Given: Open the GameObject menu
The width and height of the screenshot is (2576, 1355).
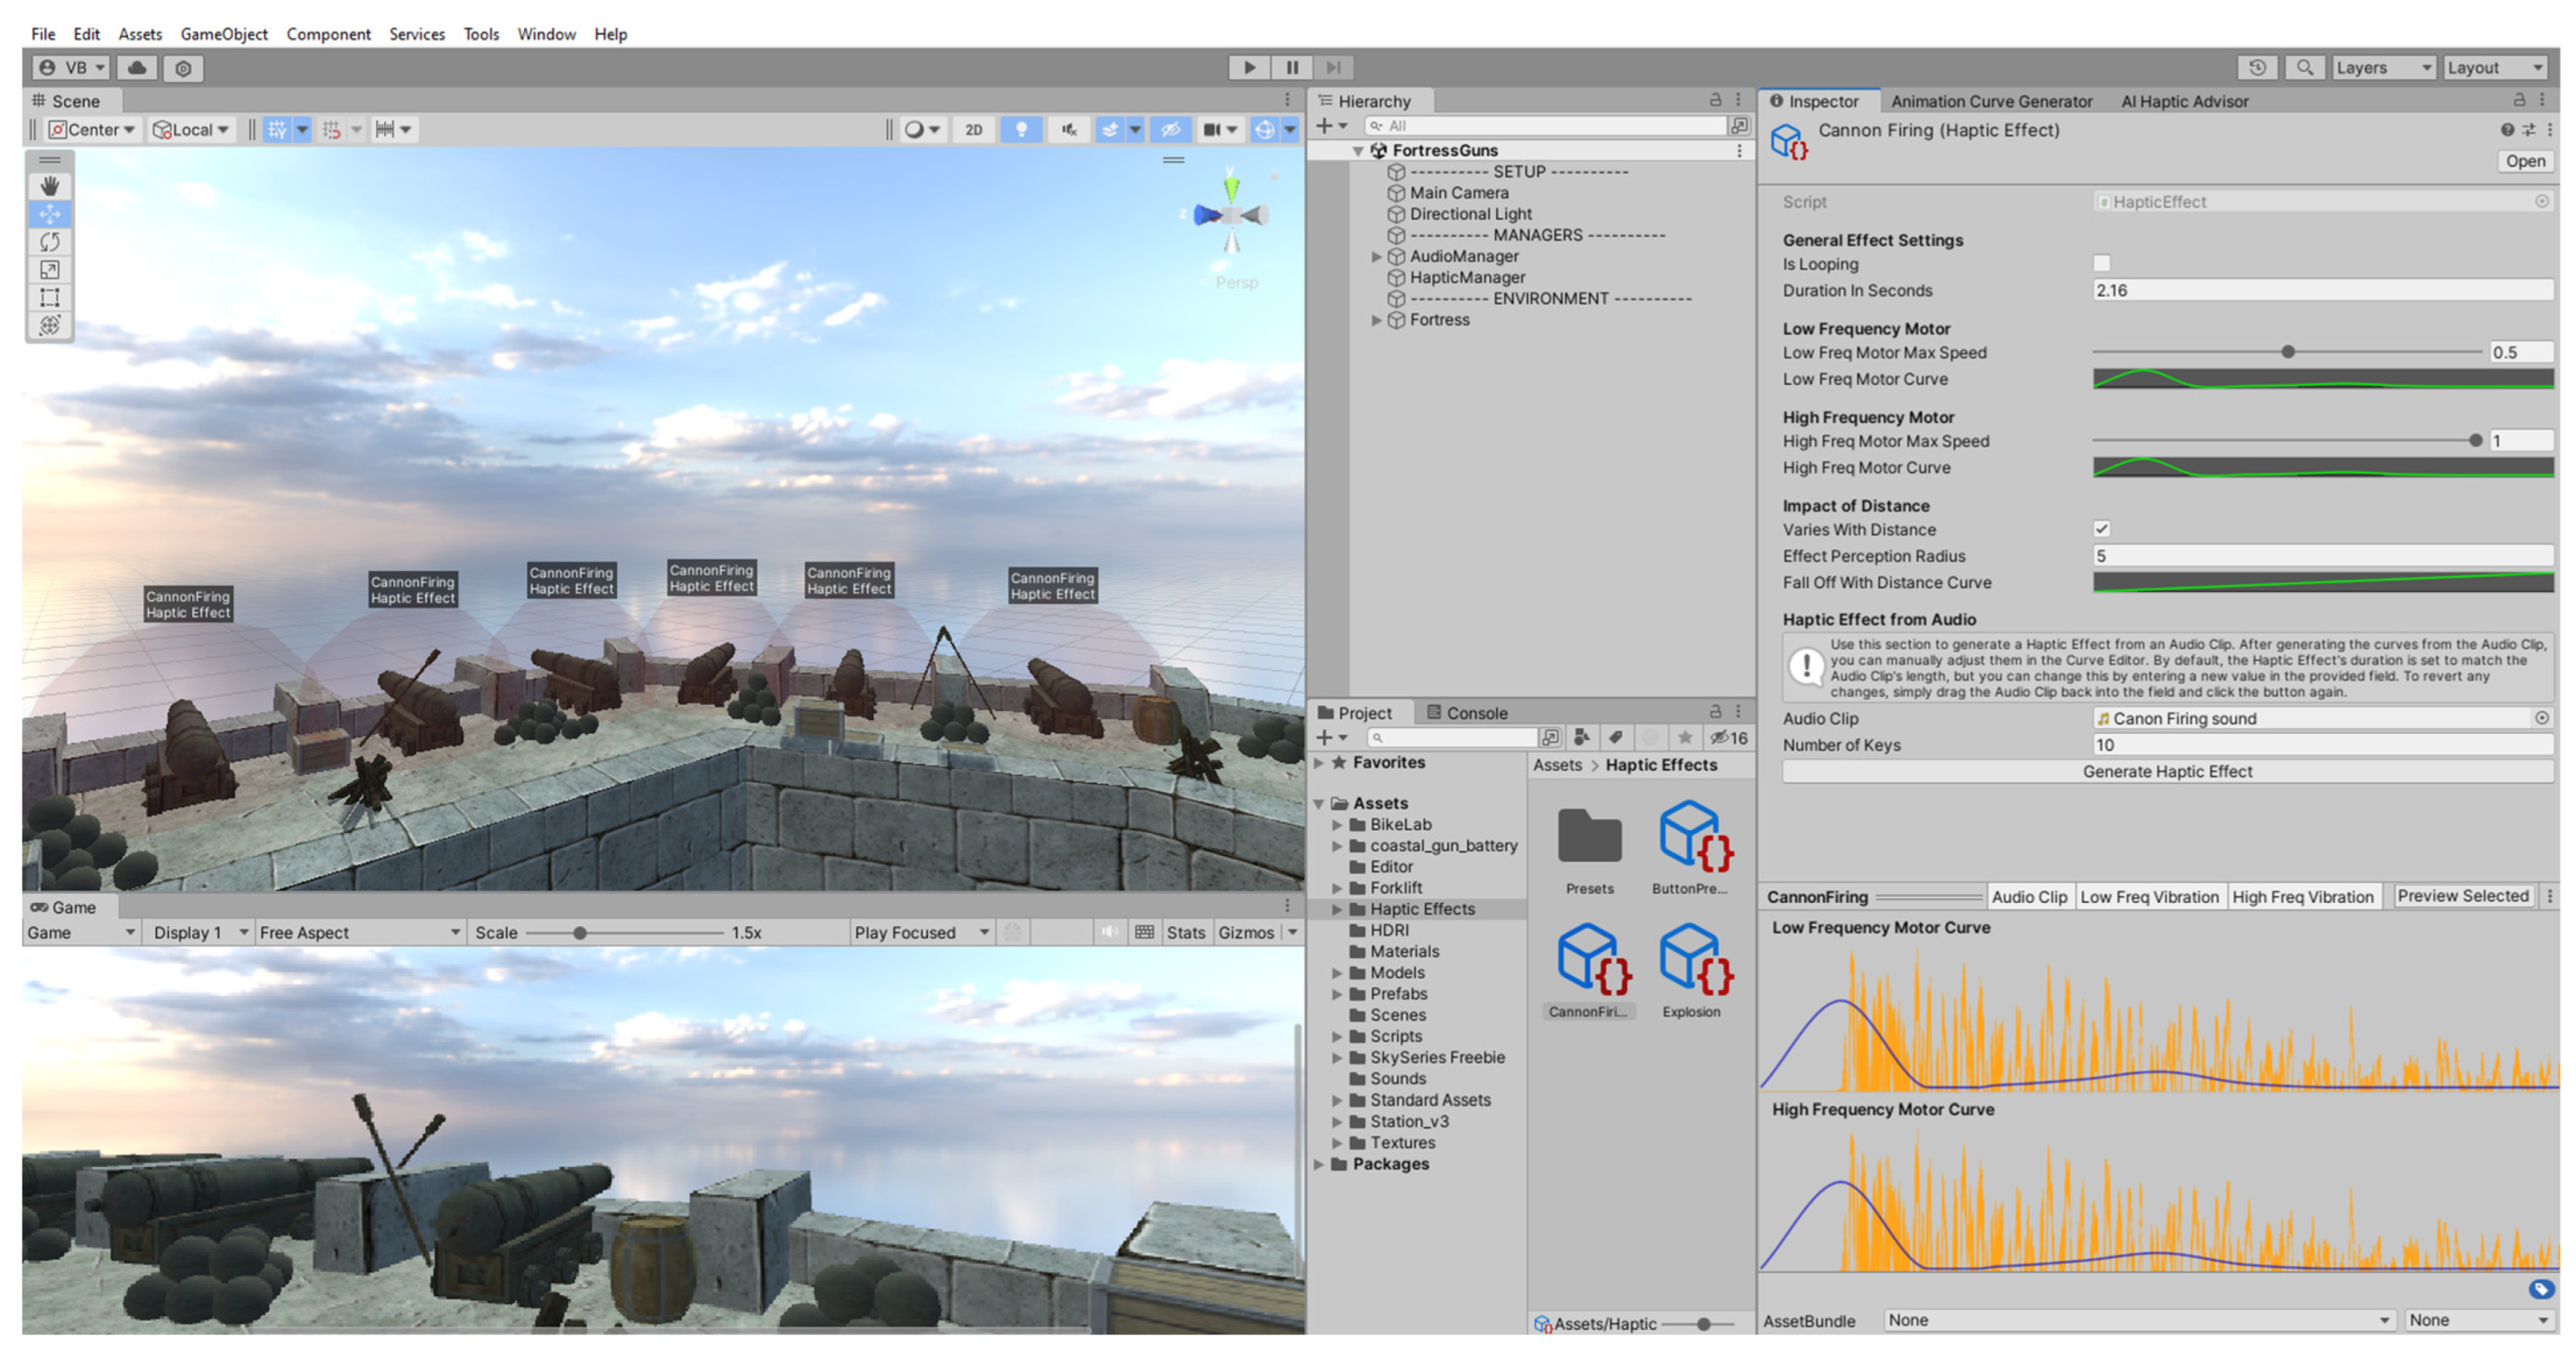Looking at the screenshot, I should [224, 34].
